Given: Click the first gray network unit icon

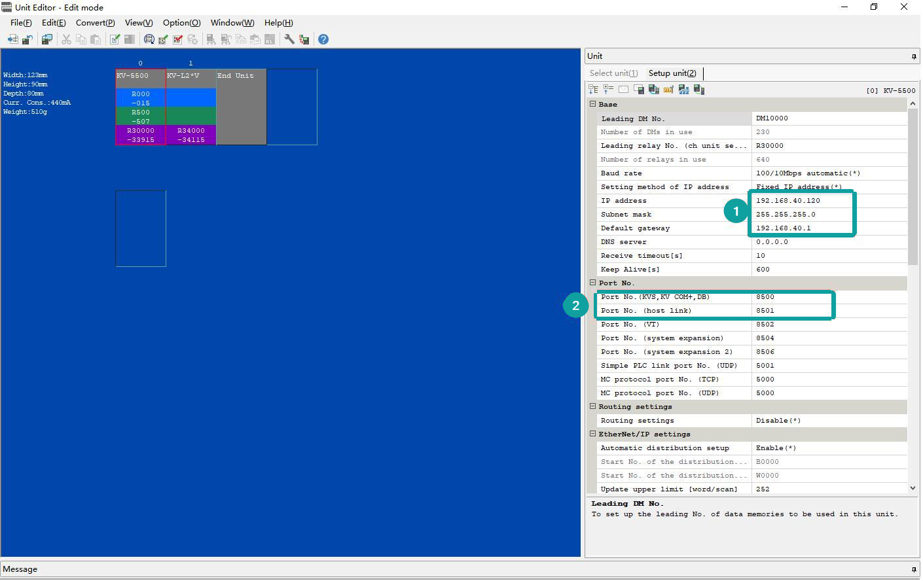Looking at the screenshot, I should (211, 39).
